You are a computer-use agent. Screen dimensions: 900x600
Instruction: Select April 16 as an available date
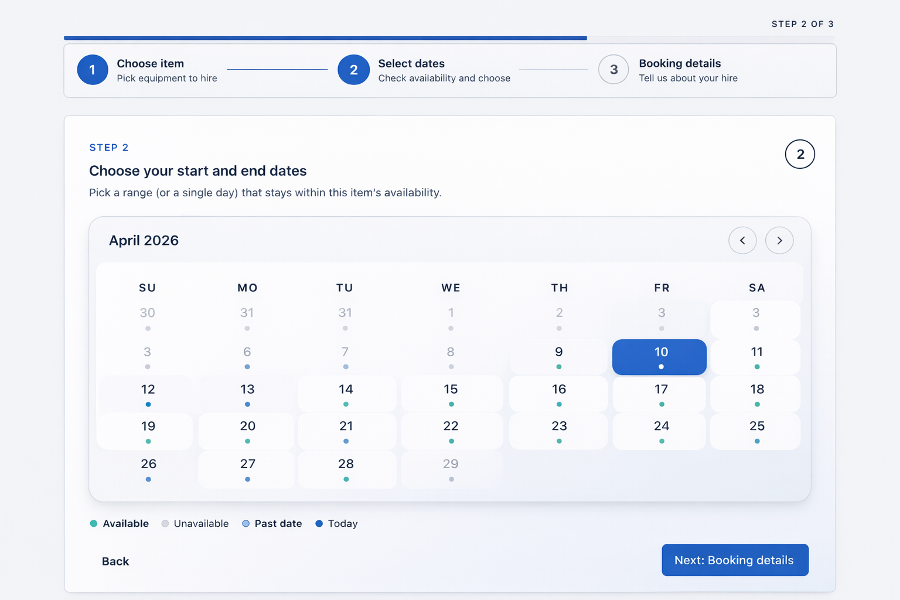558,393
